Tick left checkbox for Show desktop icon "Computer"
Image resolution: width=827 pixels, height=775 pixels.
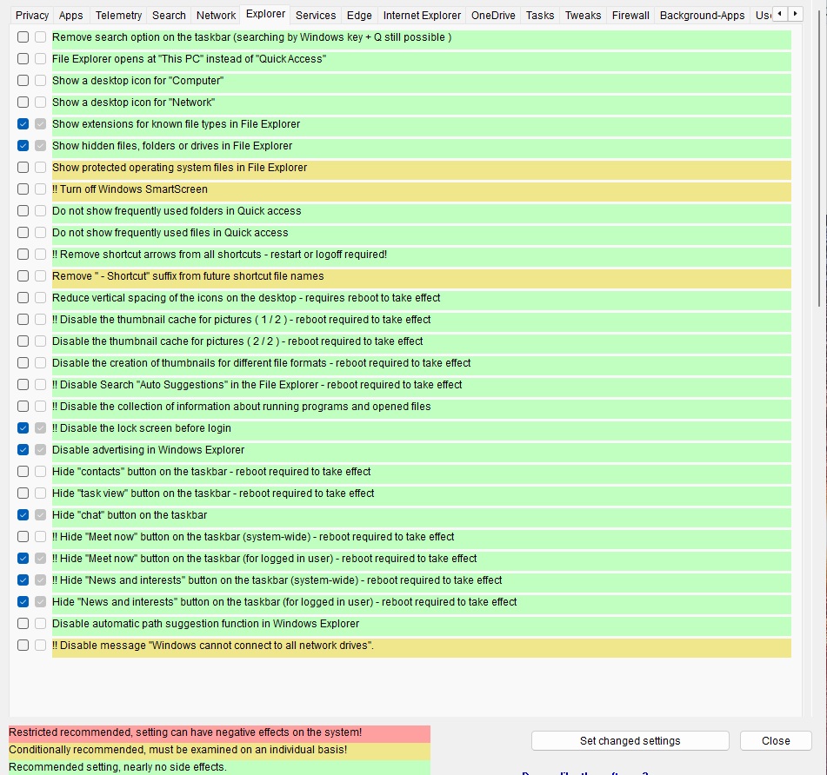point(23,81)
